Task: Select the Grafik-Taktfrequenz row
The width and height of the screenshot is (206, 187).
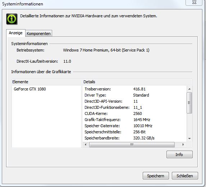Action: (135, 120)
